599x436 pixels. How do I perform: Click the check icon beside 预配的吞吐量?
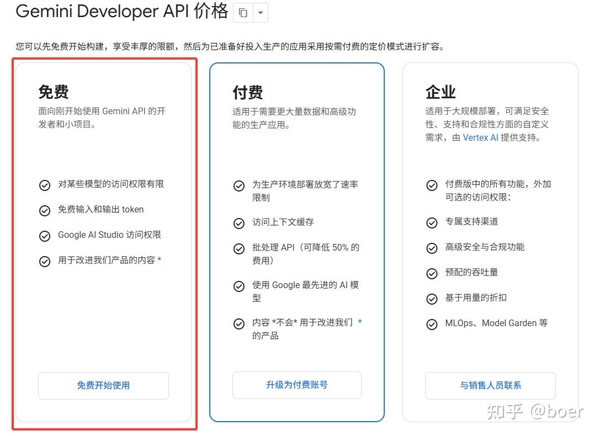click(432, 274)
